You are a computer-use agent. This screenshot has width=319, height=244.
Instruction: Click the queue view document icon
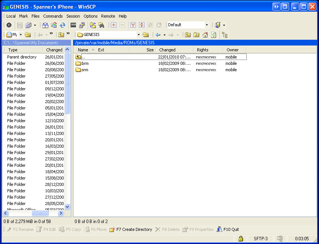pyautogui.click(x=20, y=25)
